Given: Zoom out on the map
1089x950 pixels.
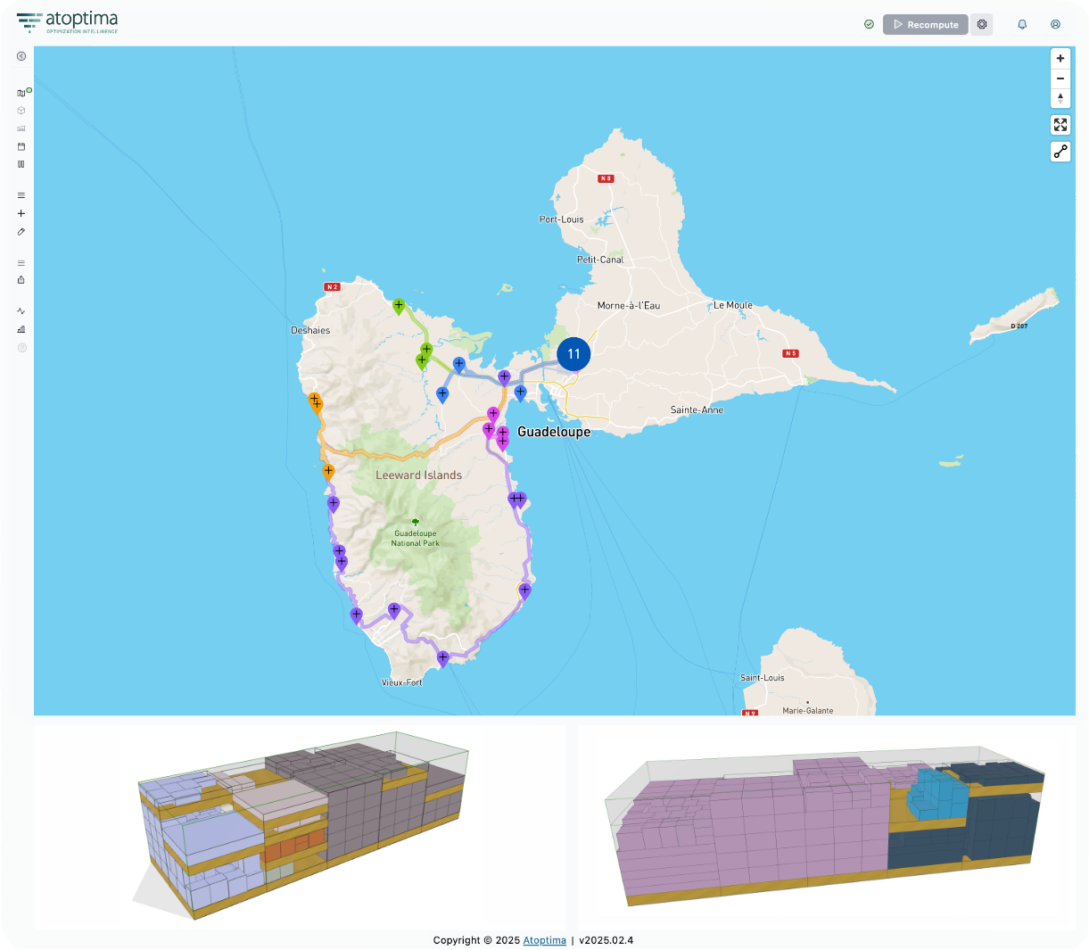Looking at the screenshot, I should click(1060, 78).
